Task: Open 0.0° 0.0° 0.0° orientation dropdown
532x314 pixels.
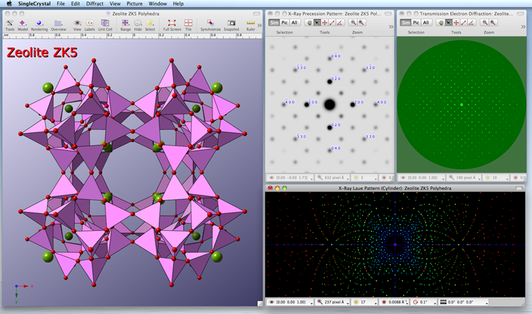Action: (x=463, y=302)
